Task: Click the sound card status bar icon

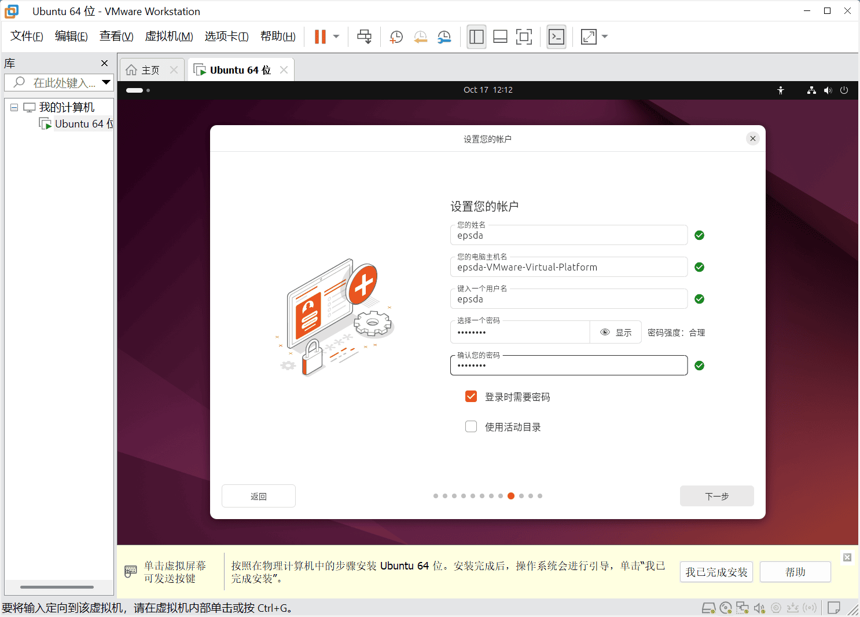Action: coord(759,608)
